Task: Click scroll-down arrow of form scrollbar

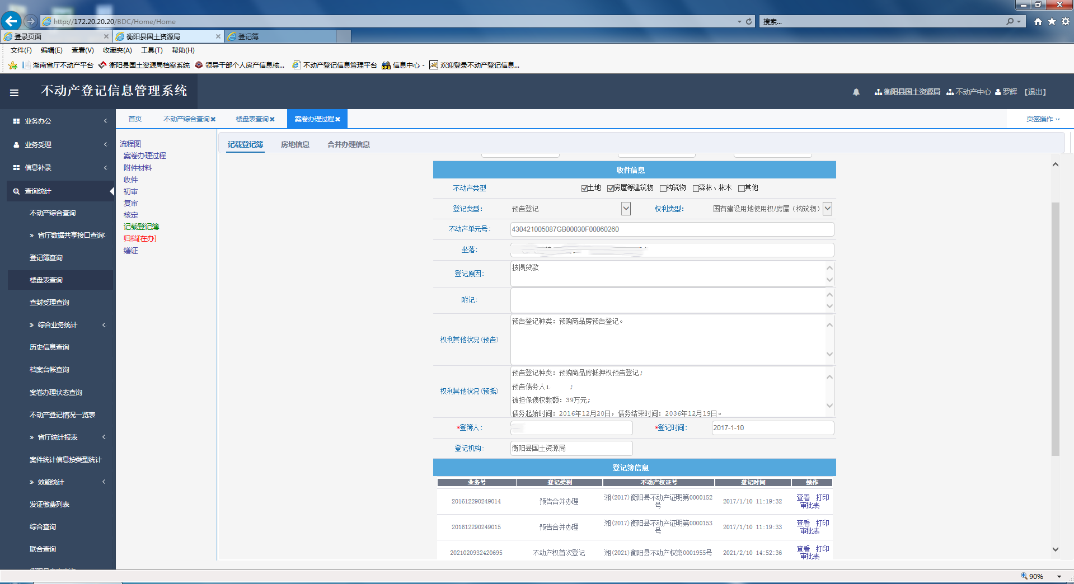Action: 1055,549
